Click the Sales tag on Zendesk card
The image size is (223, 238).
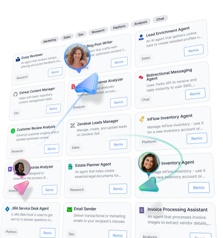[x=75, y=147]
